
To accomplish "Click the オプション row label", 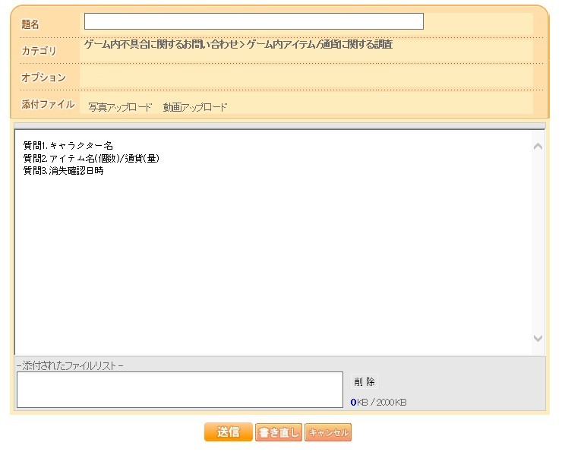I will [x=43, y=77].
